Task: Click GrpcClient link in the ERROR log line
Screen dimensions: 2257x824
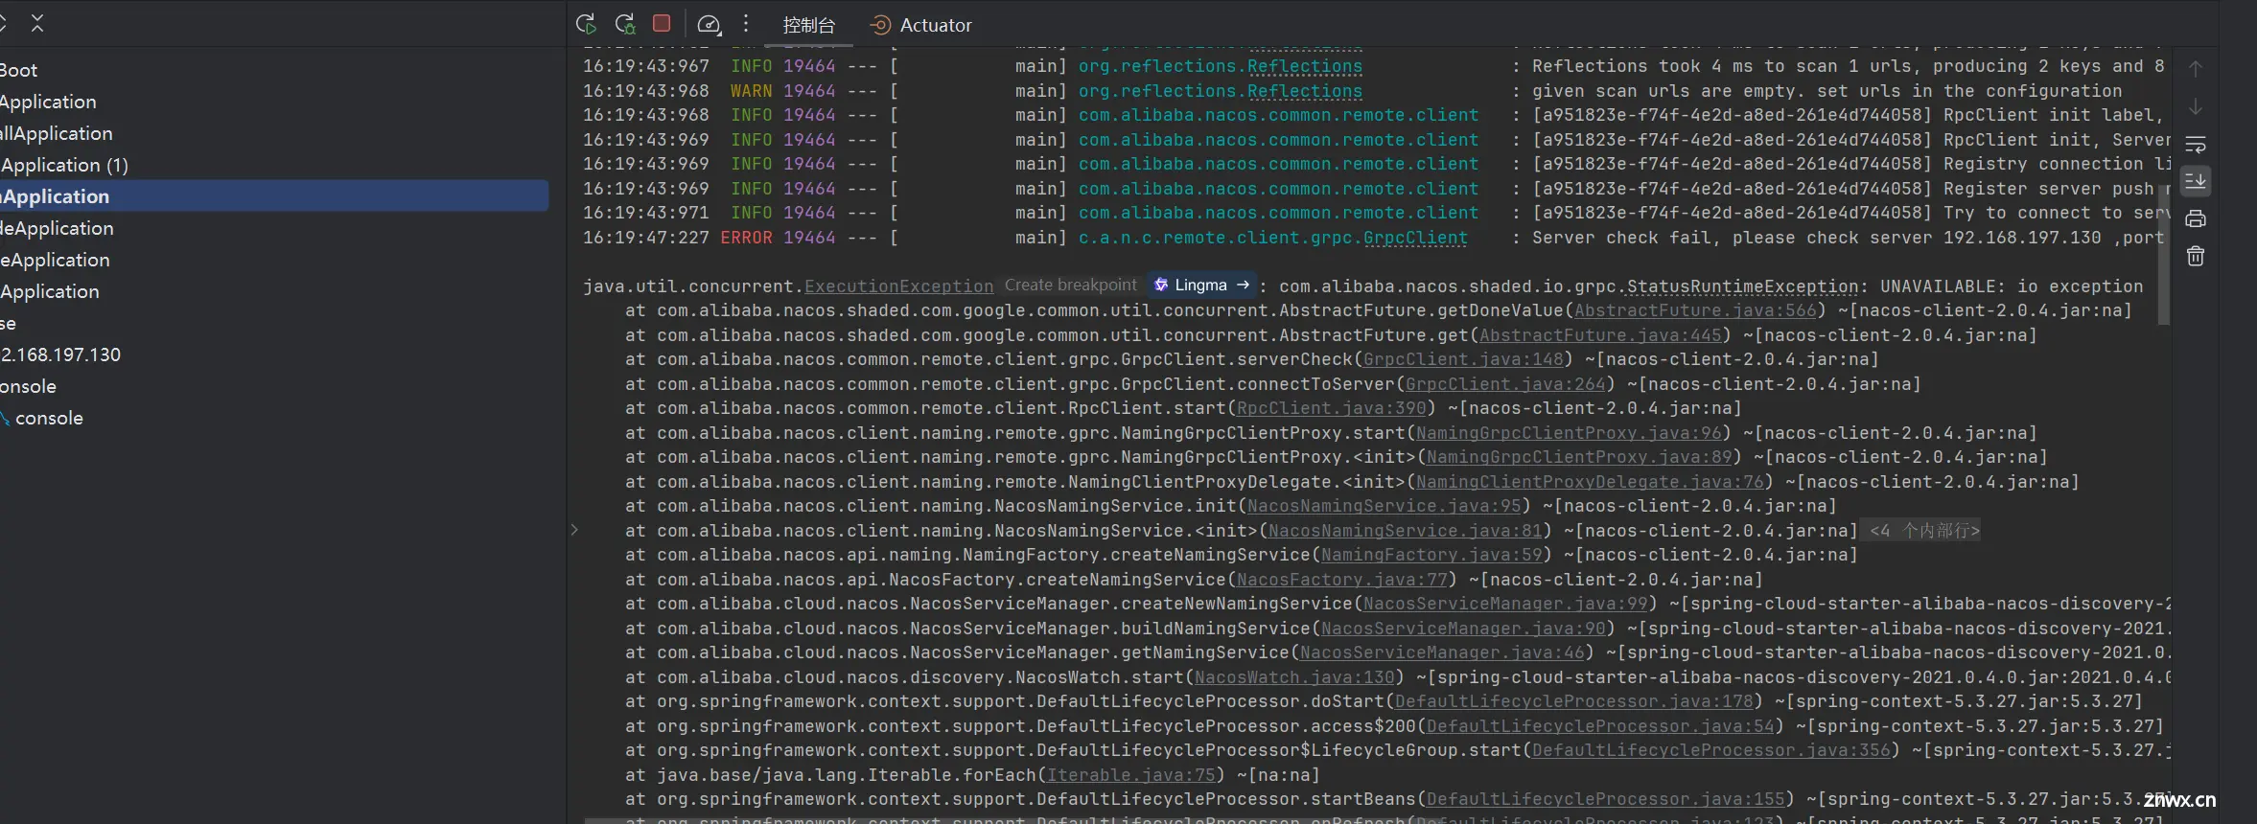Action: tap(1415, 238)
